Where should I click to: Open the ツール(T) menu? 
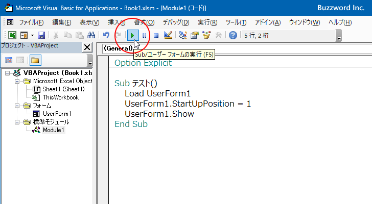point(236,22)
